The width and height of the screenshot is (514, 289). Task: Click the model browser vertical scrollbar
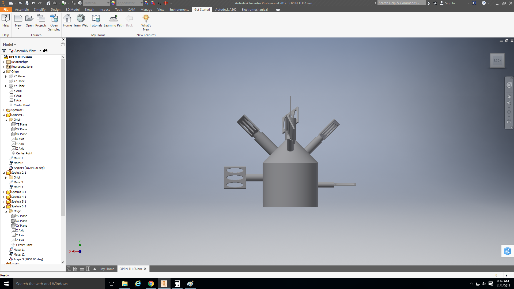point(63,138)
